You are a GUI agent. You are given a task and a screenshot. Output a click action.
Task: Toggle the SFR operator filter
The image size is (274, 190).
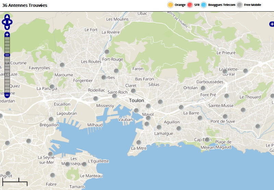[x=190, y=5]
